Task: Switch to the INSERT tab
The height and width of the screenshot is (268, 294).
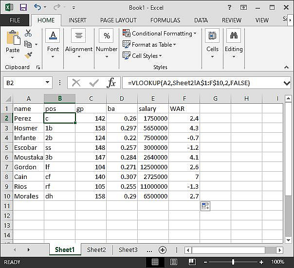Action: [x=77, y=20]
